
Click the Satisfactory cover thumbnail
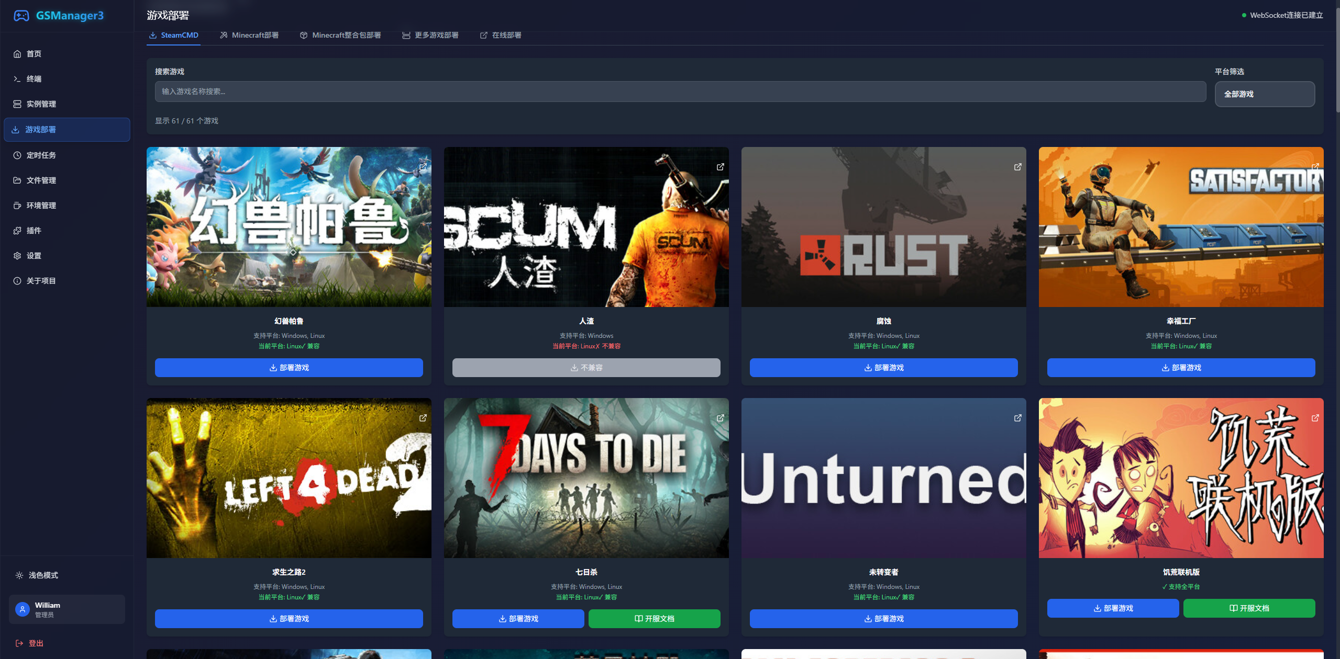pyautogui.click(x=1181, y=227)
